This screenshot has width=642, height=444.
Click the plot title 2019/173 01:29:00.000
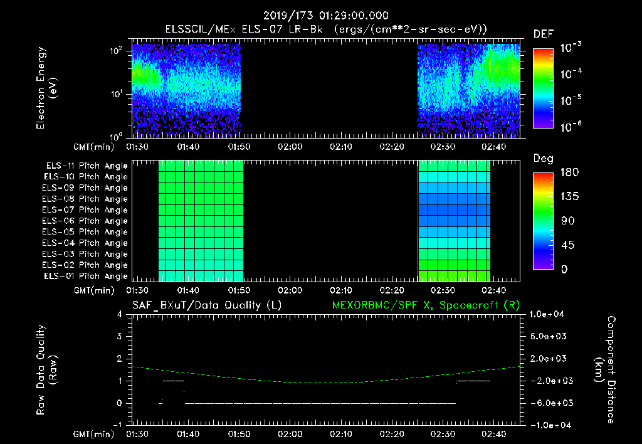point(326,16)
